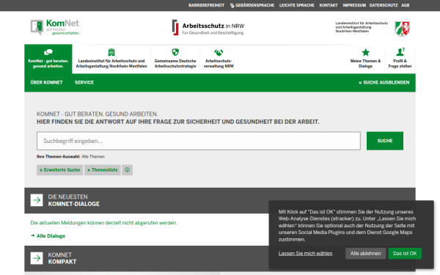Open the Arbeitsschutzverwaltung NRW tab
Screen dimensions: 440x275
[219, 59]
